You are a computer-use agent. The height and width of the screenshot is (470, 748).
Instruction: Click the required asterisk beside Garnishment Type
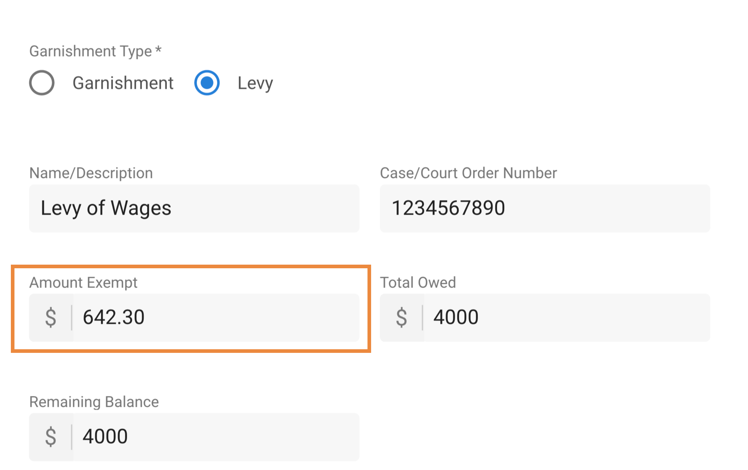coord(158,50)
